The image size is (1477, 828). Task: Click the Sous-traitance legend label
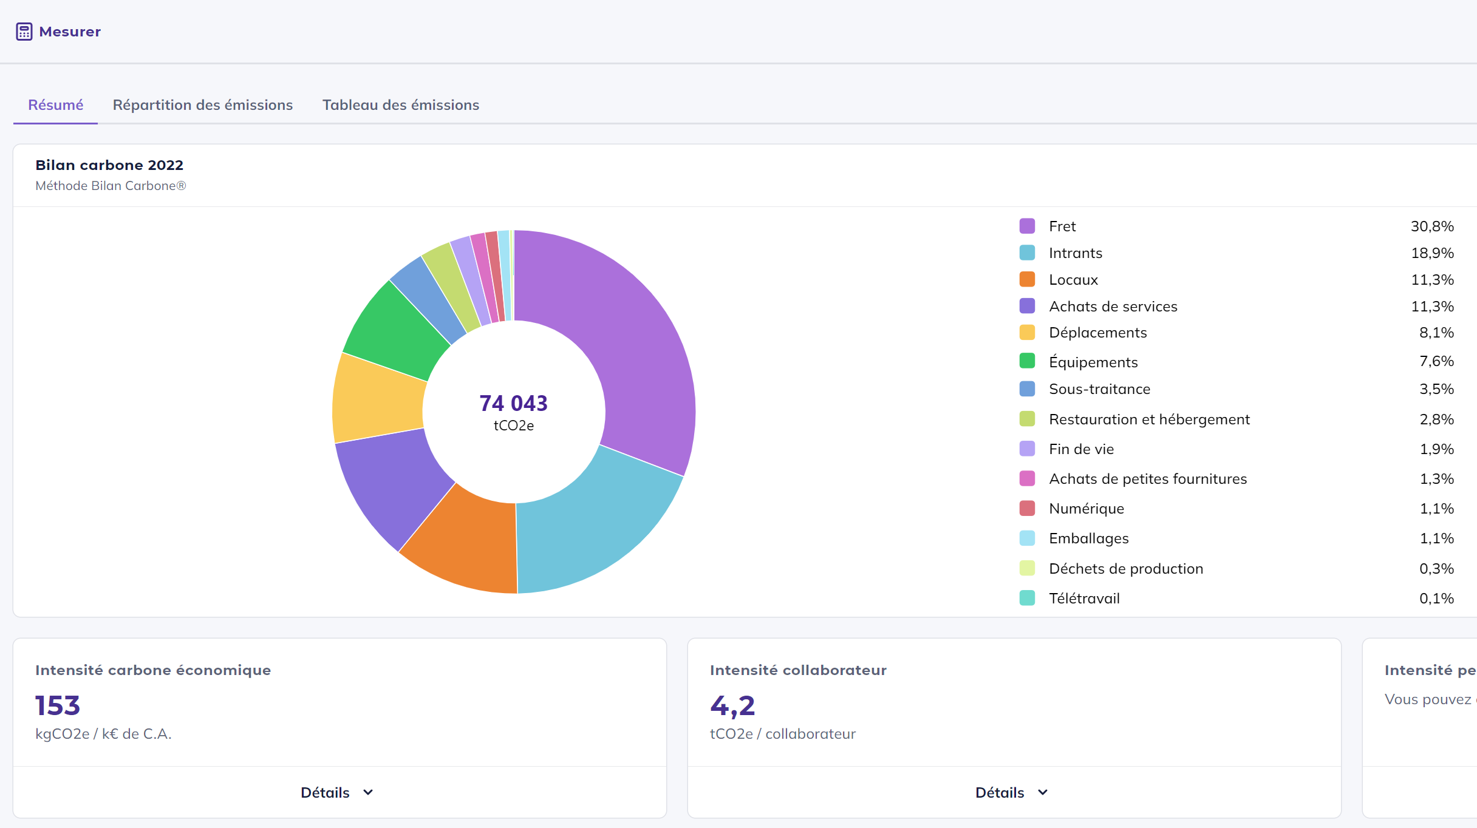point(1099,389)
